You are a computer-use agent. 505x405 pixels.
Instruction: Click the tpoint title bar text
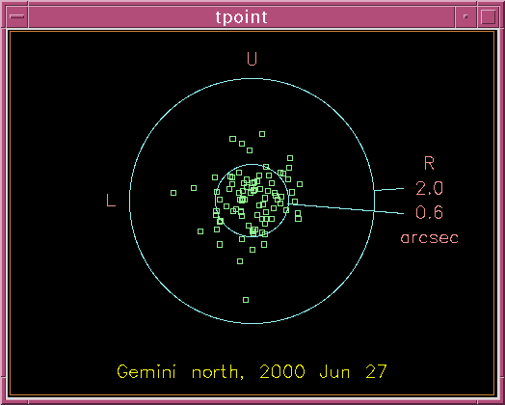[x=241, y=16]
